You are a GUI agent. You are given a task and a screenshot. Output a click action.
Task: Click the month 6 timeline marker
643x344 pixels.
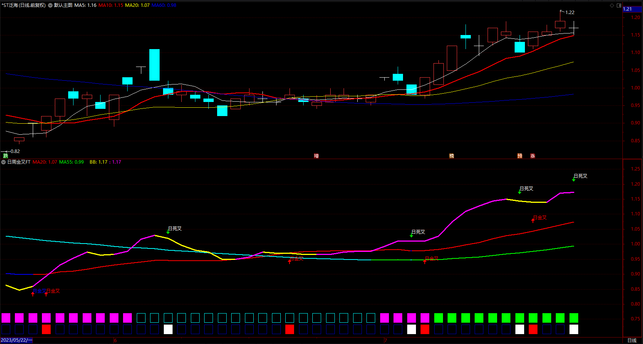click(x=115, y=341)
